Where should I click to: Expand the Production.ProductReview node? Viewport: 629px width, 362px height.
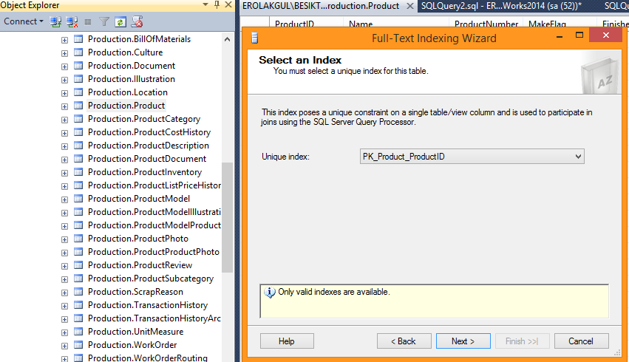point(65,265)
